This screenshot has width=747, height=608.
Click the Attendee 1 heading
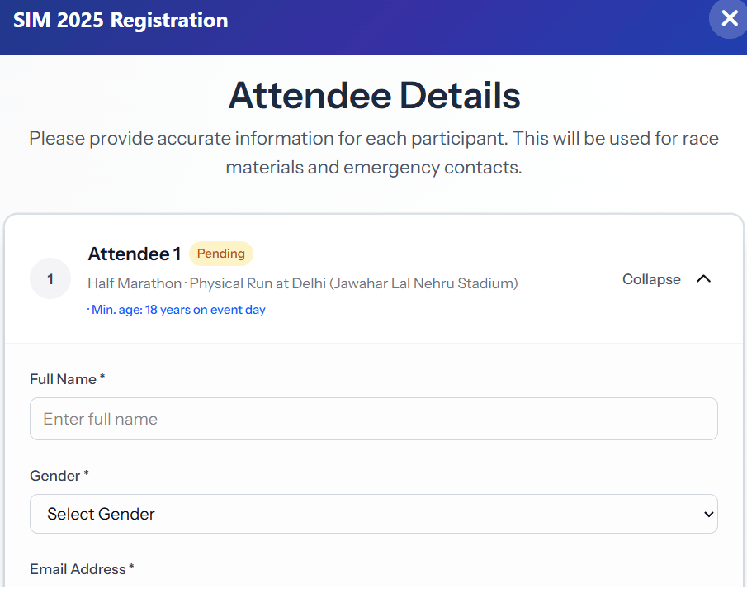[x=135, y=254]
